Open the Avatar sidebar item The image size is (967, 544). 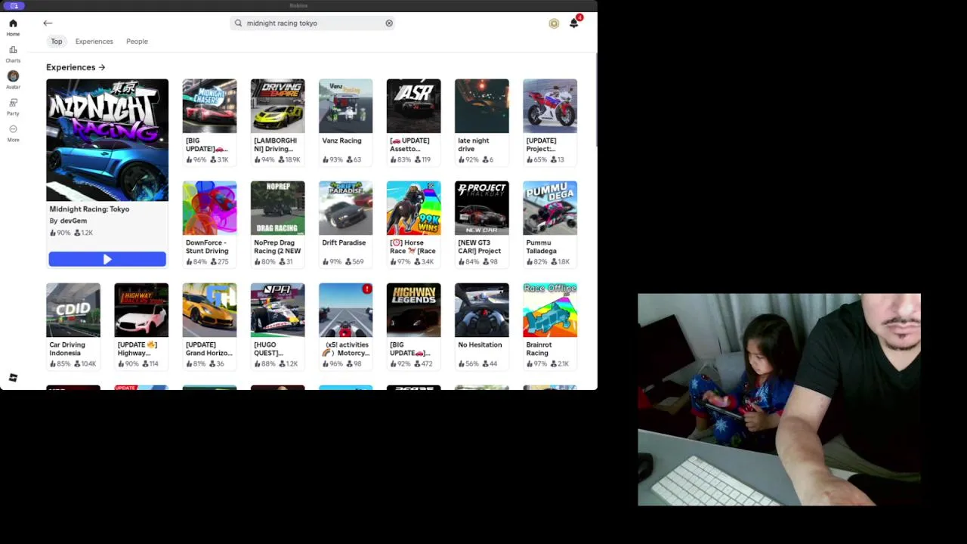click(x=13, y=80)
